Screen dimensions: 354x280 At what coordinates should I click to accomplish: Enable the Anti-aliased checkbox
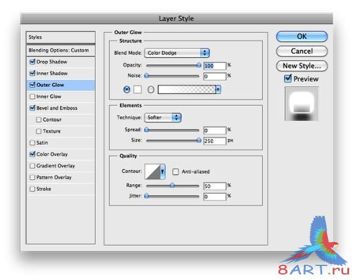[x=175, y=172]
